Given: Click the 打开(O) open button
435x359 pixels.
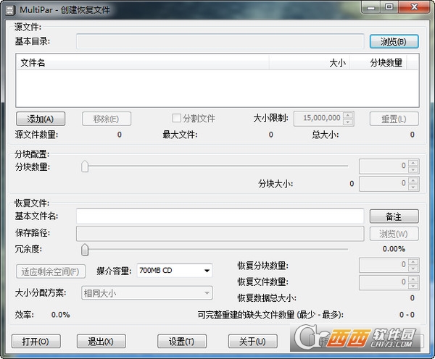Looking at the screenshot, I should tap(36, 342).
